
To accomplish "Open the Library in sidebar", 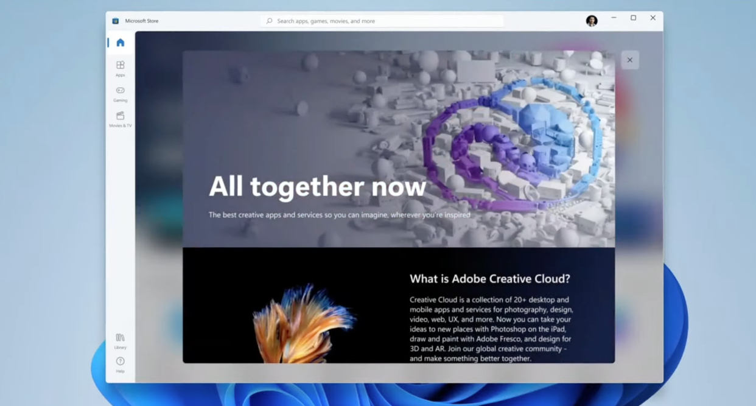I will tap(121, 341).
